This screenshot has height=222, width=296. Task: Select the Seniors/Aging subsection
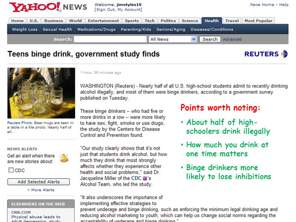171,30
